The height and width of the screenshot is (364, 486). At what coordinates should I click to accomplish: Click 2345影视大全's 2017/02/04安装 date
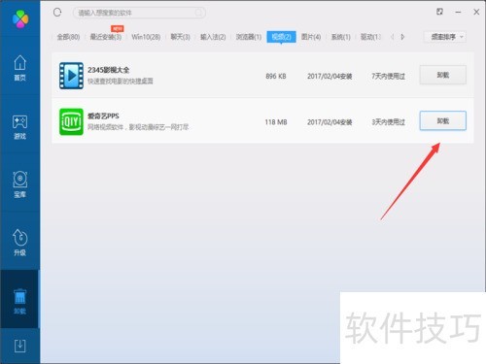(x=330, y=77)
